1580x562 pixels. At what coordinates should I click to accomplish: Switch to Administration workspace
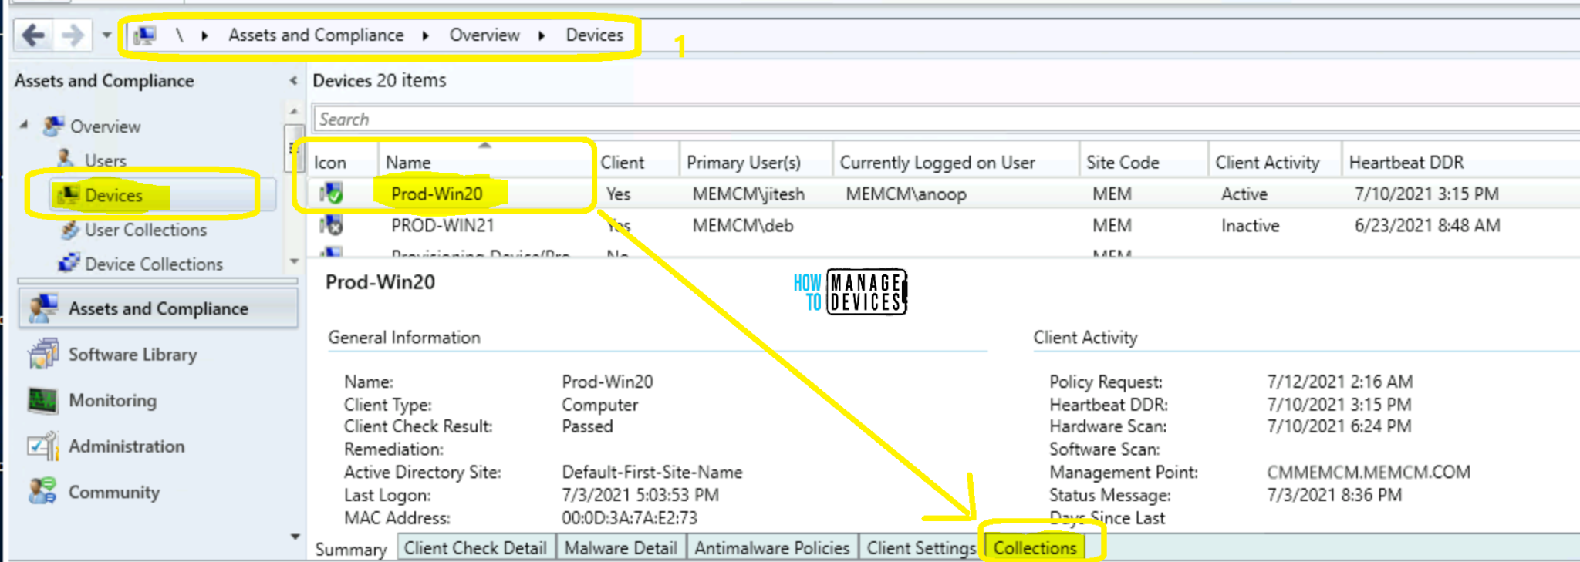[127, 446]
